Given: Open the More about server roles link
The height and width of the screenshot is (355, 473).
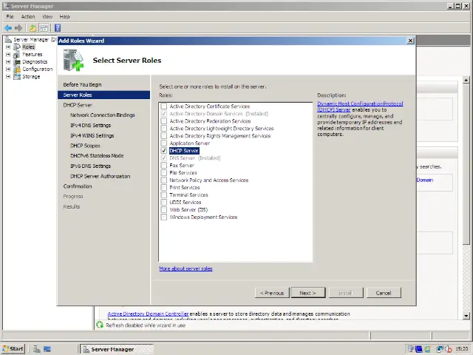Looking at the screenshot, I should click(186, 268).
